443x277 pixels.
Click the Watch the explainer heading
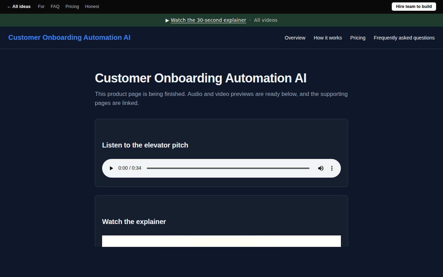tap(134, 222)
